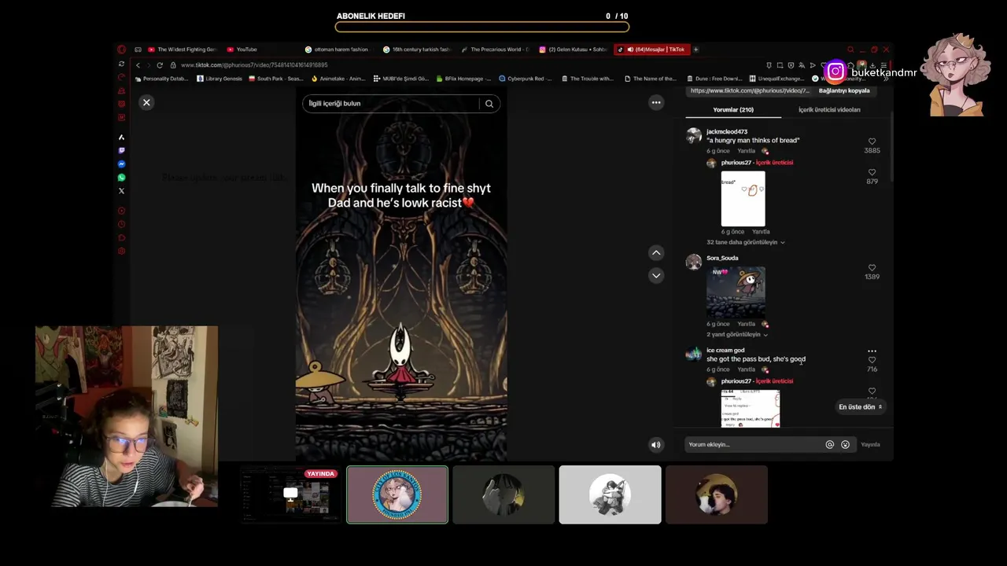This screenshot has height=566, width=1007.
Task: Open '16th century turkish fashion' tab
Action: (417, 50)
